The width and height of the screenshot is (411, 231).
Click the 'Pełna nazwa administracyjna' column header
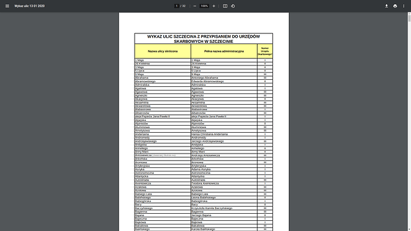224,51
